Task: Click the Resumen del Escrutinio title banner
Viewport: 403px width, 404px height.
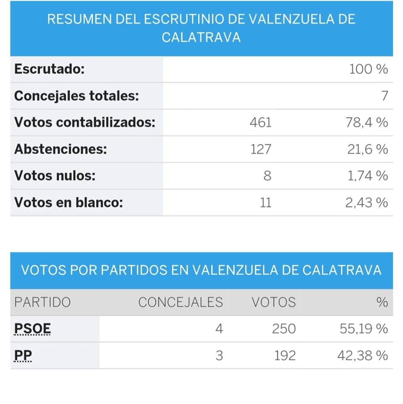Action: 201,28
